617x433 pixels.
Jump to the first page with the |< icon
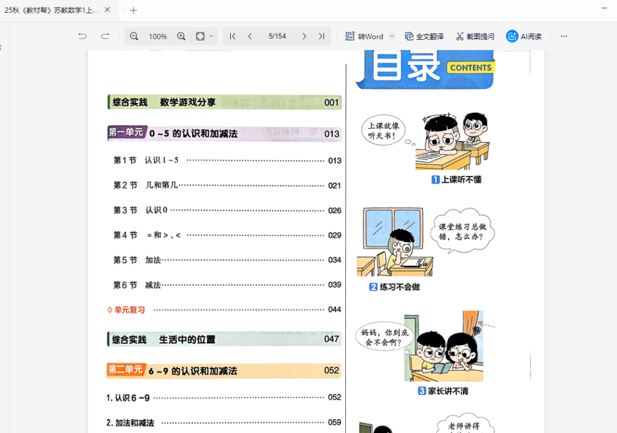(232, 36)
